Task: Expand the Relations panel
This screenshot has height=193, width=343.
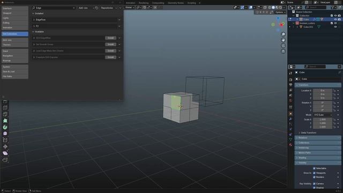Action: pos(318,138)
